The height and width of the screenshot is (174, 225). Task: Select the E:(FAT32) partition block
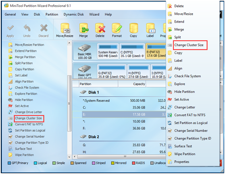click(156, 51)
